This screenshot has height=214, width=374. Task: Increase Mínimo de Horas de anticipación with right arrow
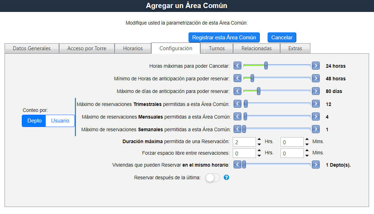coord(315,78)
